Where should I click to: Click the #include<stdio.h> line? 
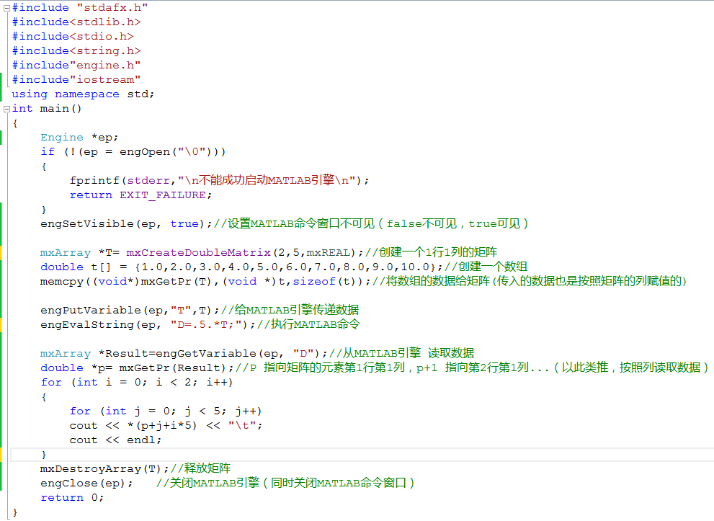(x=73, y=37)
